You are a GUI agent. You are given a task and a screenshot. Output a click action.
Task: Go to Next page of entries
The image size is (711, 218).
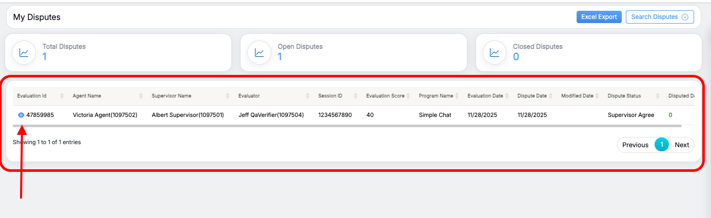[x=681, y=145]
